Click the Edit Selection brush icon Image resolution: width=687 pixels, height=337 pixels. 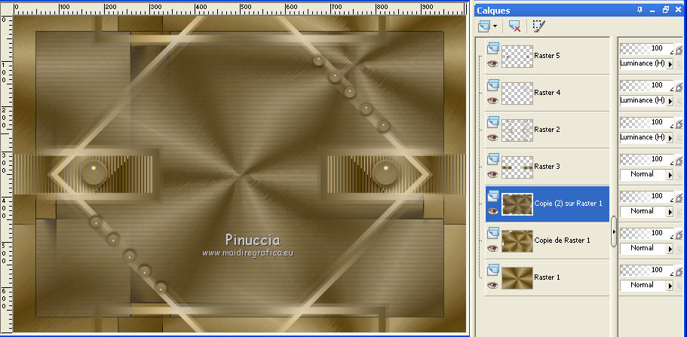pyautogui.click(x=538, y=26)
